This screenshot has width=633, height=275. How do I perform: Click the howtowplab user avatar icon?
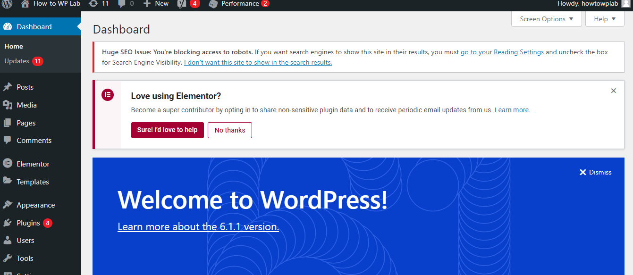626,4
